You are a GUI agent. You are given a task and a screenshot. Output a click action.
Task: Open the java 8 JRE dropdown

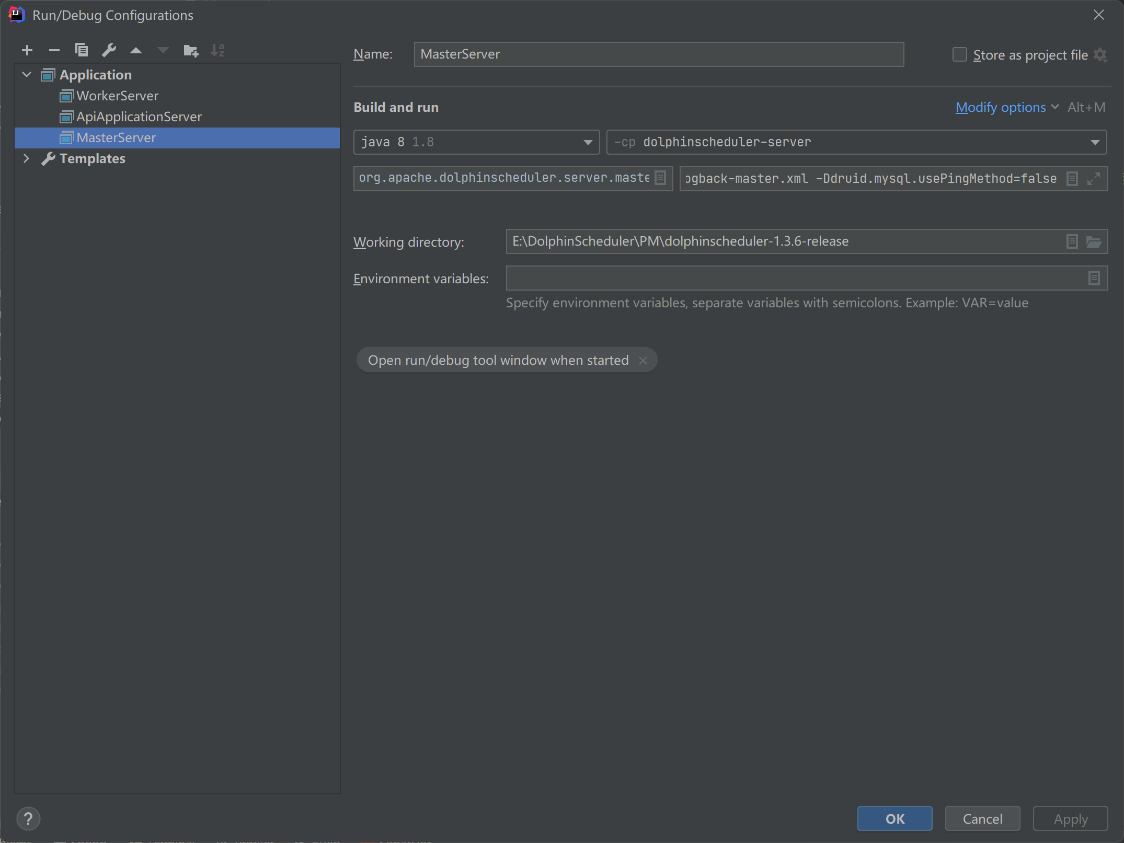[x=476, y=142]
